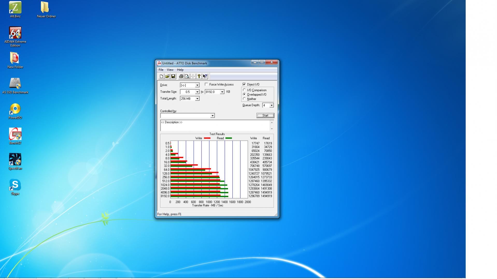Open the Drive dropdown
The width and height of the screenshot is (497, 279).
197,85
